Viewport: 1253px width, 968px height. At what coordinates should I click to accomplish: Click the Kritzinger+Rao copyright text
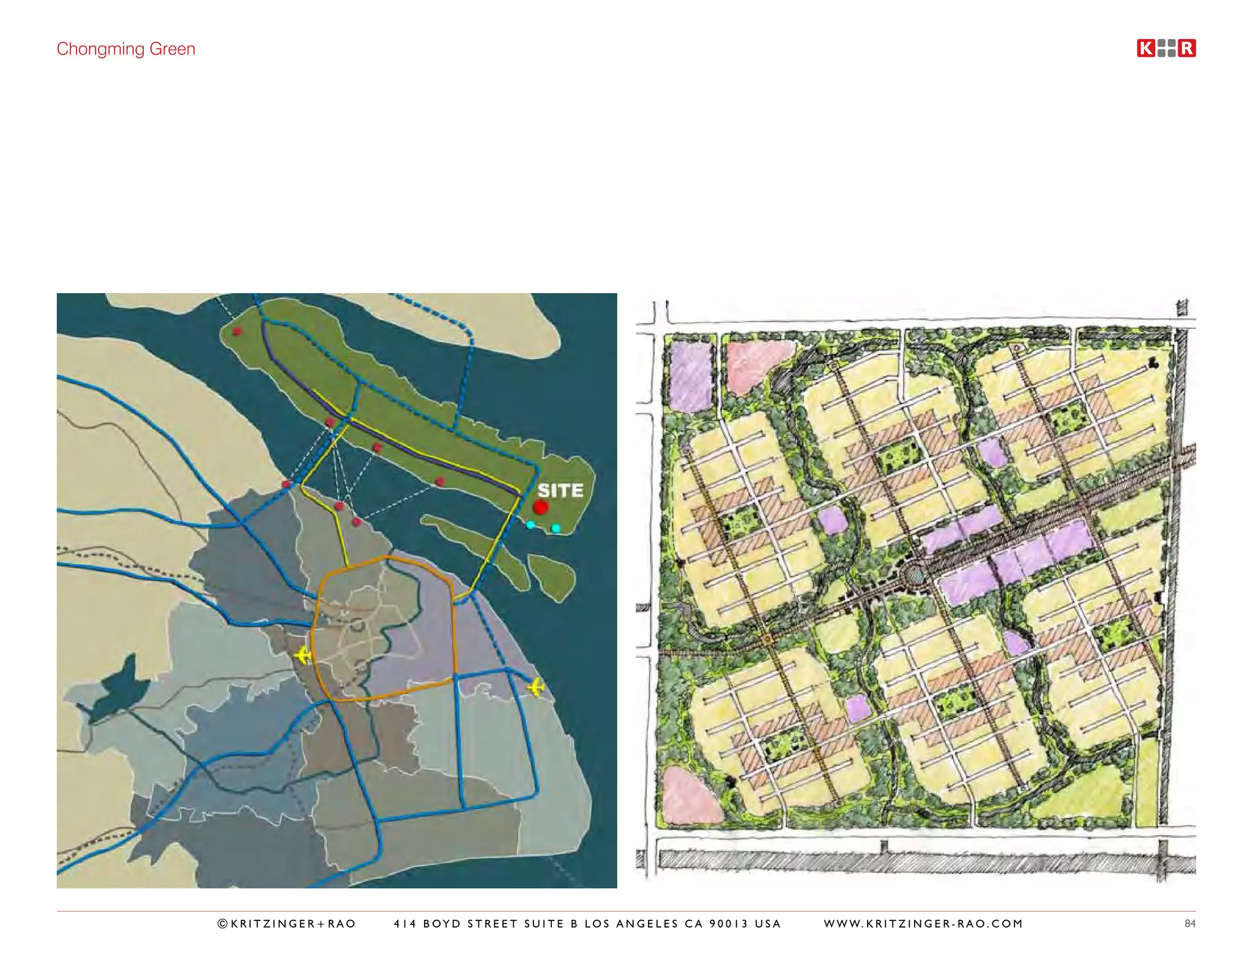point(286,923)
